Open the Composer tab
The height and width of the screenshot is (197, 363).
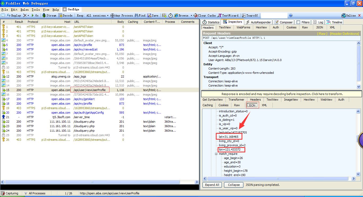(284, 22)
